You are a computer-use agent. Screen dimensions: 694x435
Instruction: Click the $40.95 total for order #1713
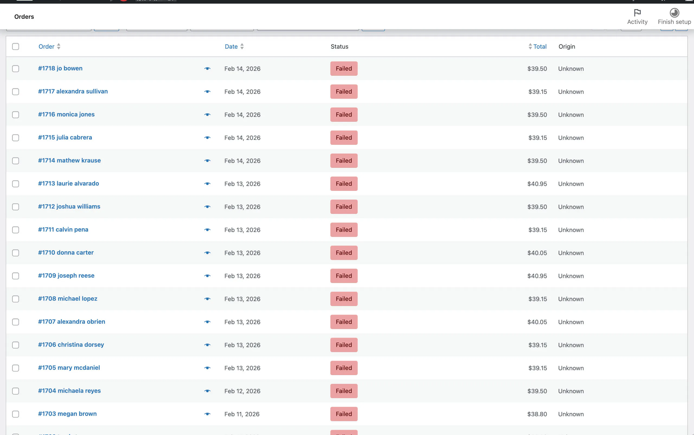537,184
